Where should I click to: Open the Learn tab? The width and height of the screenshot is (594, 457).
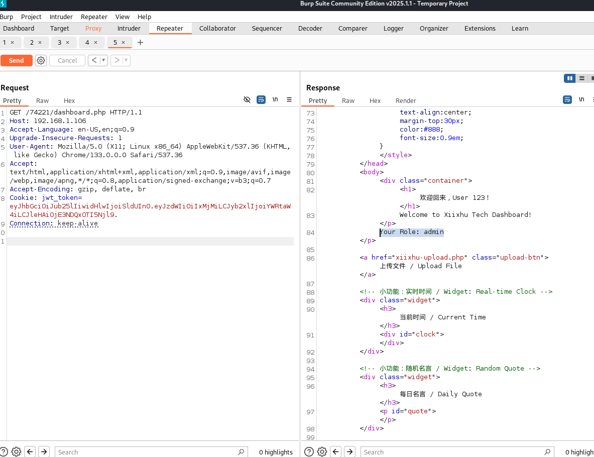coord(520,29)
